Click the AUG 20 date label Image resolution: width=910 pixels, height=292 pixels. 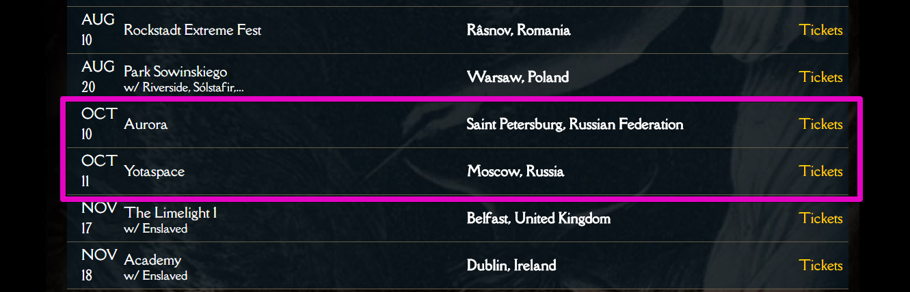(x=98, y=76)
